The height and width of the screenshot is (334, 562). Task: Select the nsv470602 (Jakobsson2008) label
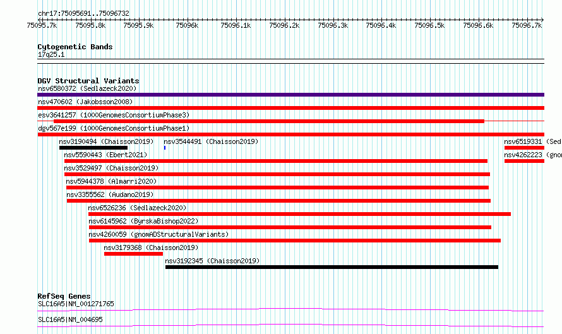pos(85,102)
